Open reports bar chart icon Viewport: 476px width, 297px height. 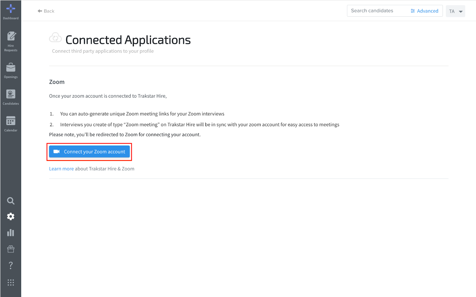pyautogui.click(x=11, y=233)
